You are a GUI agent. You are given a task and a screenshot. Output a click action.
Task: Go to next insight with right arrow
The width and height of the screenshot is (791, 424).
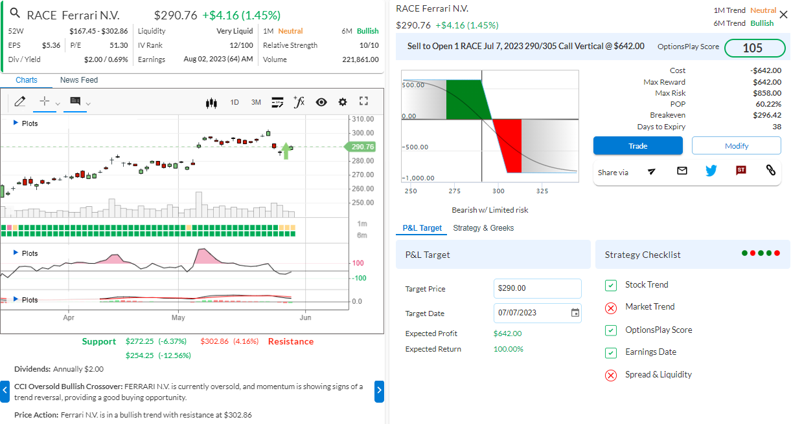point(380,391)
